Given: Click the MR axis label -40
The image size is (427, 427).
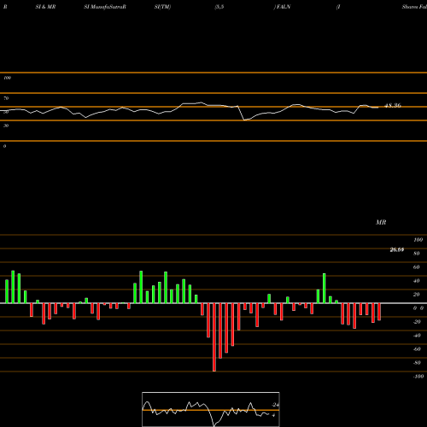Looking at the screenshot, I should (417, 336).
